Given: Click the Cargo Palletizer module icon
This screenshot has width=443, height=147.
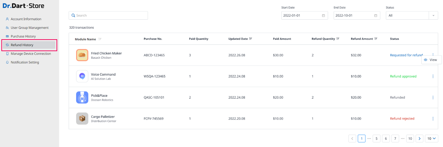Looking at the screenshot, I should (82, 119).
